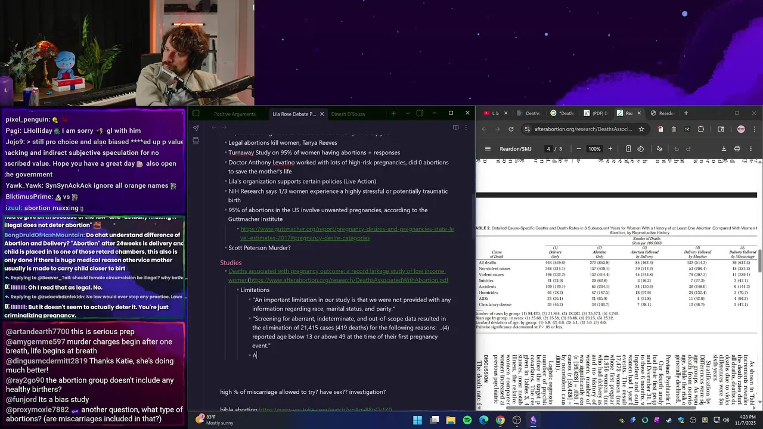The width and height of the screenshot is (763, 429).
Task: Go back in the Chrome browser
Action: [484, 129]
